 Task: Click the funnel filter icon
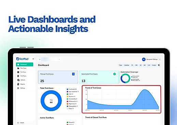pyautogui.click(x=159, y=65)
